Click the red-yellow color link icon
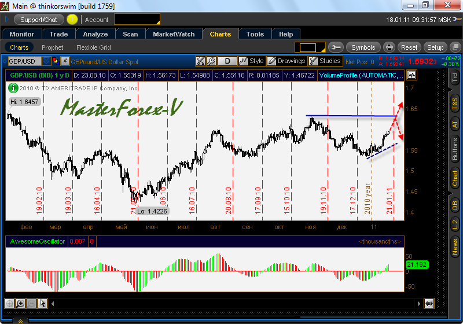 click(x=56, y=61)
